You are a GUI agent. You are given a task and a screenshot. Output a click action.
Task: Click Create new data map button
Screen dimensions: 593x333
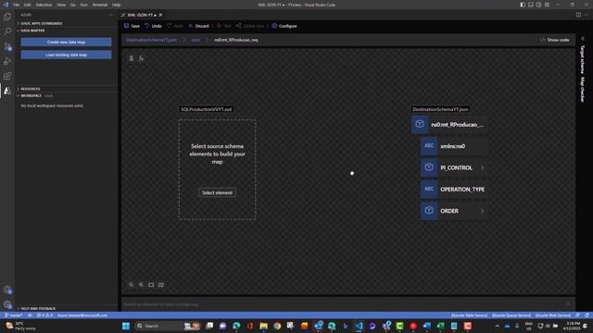(x=66, y=42)
